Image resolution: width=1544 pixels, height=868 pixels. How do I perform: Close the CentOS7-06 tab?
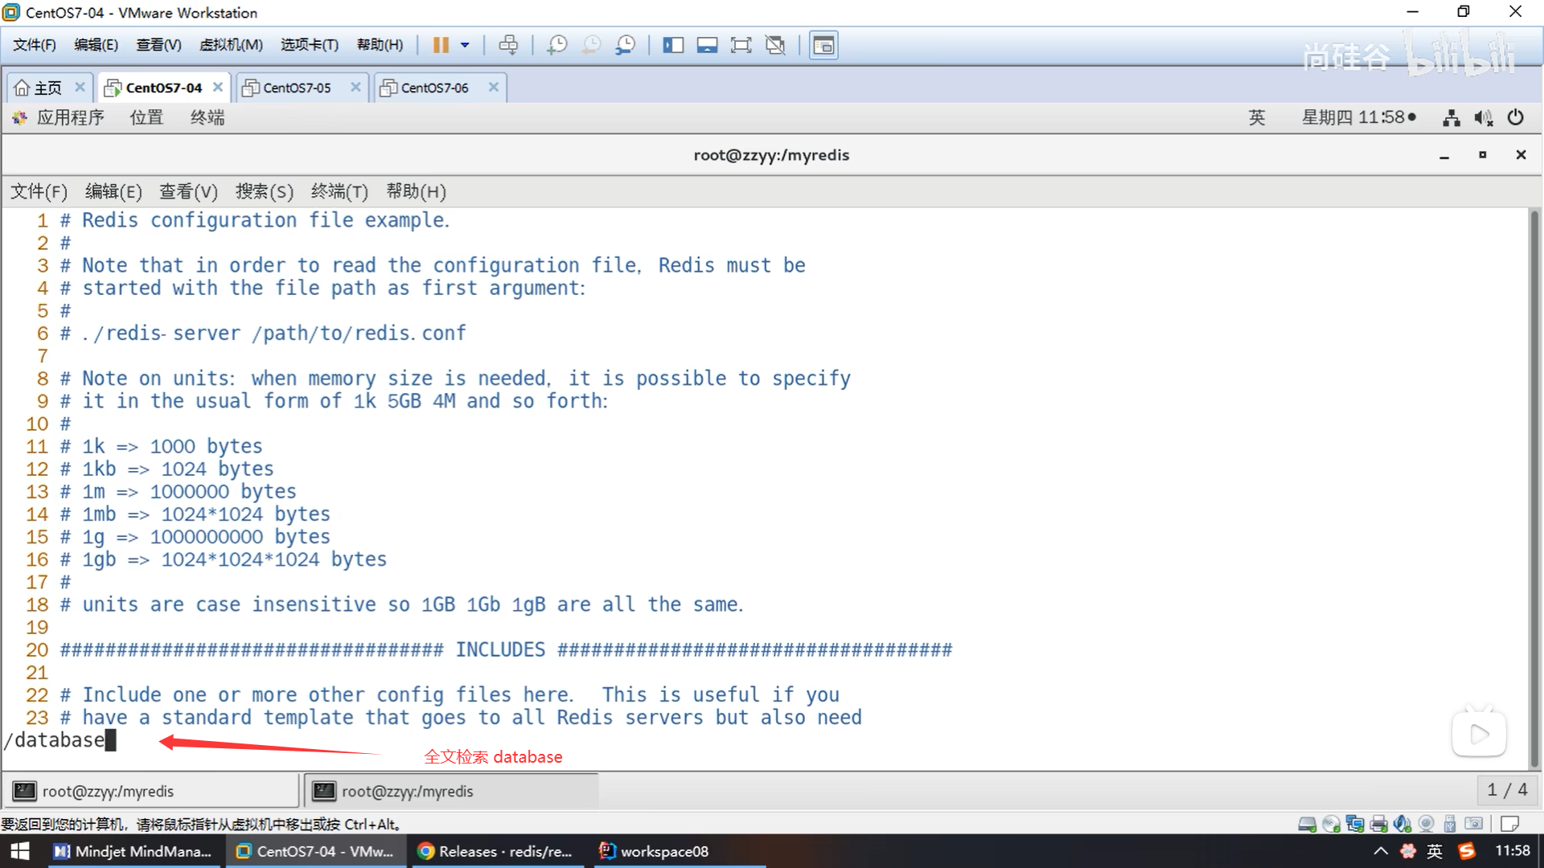coord(494,87)
